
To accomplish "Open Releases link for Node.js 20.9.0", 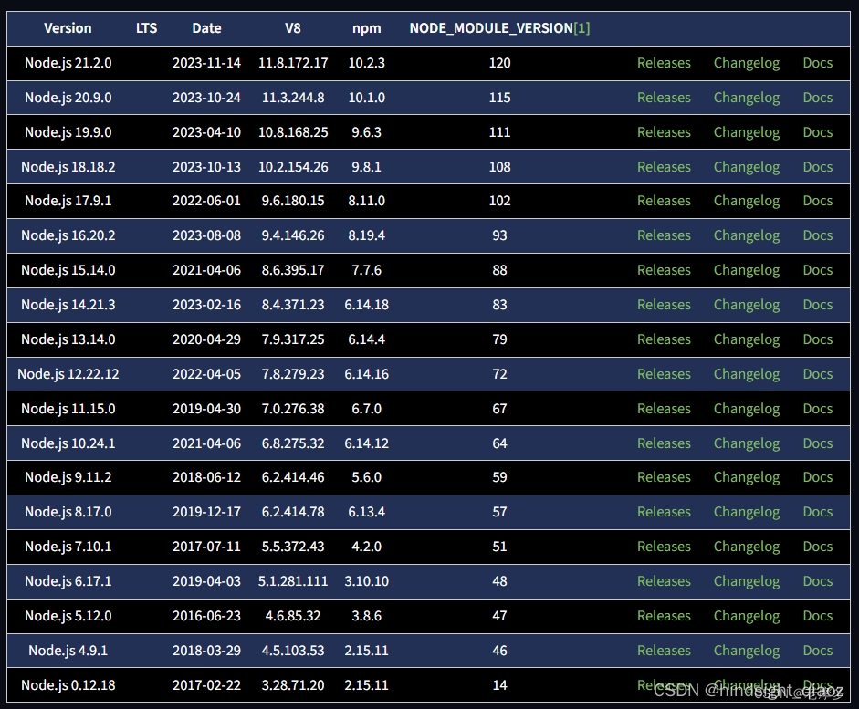I will pyautogui.click(x=664, y=98).
